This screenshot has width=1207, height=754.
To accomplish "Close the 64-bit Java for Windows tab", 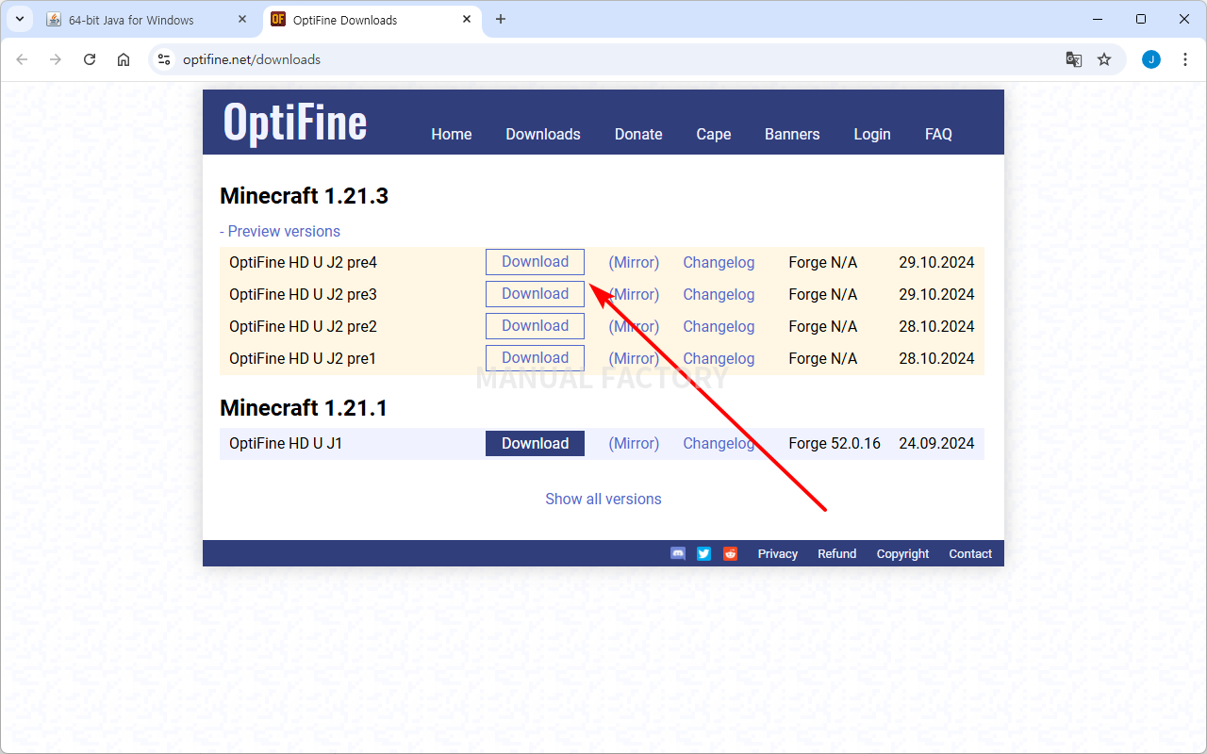I will pos(242,20).
